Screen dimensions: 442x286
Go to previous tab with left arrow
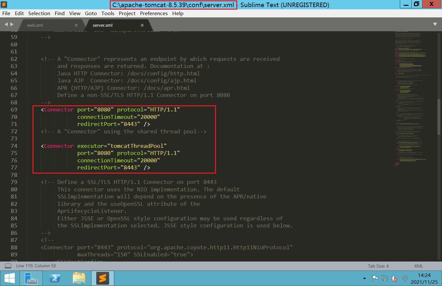[6, 24]
